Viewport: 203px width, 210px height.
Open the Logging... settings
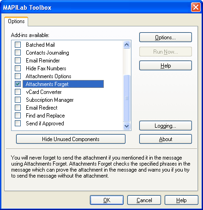coord(166,126)
